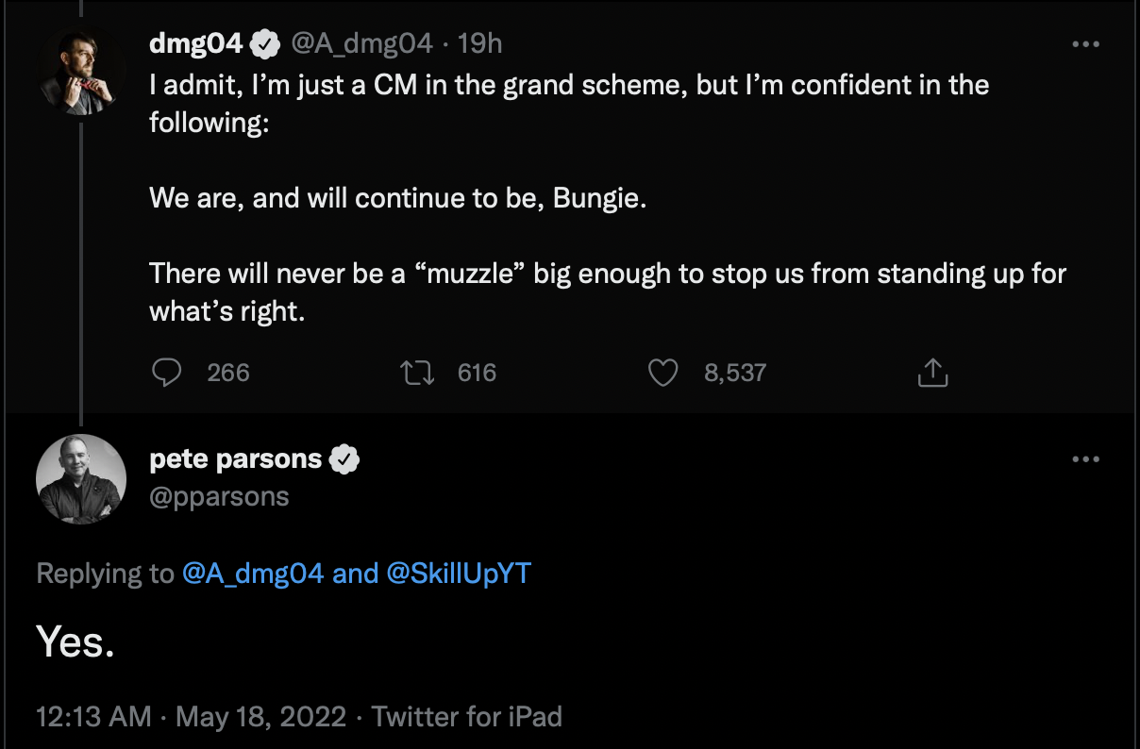Click pete parsons' verified badge
This screenshot has height=749, width=1140.
pyautogui.click(x=345, y=459)
